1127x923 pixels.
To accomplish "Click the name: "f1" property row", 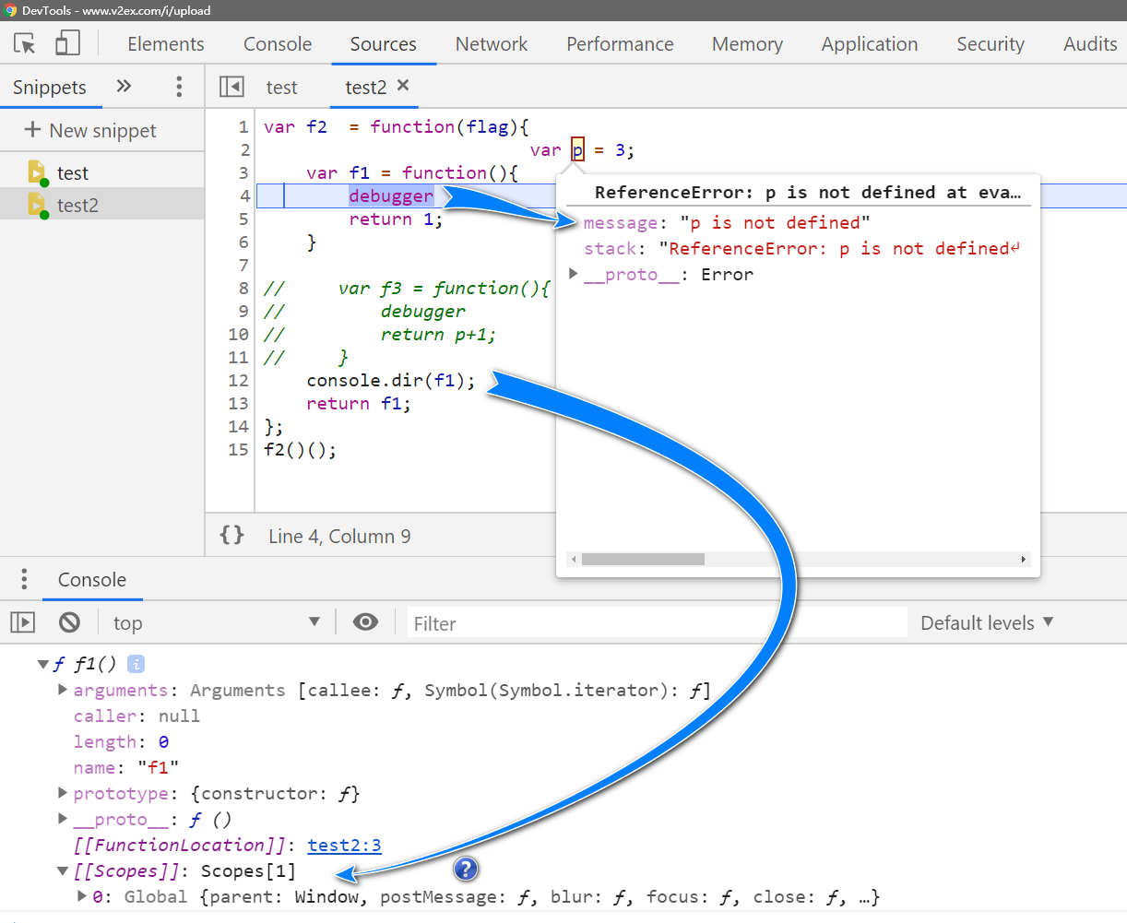I will click(126, 767).
